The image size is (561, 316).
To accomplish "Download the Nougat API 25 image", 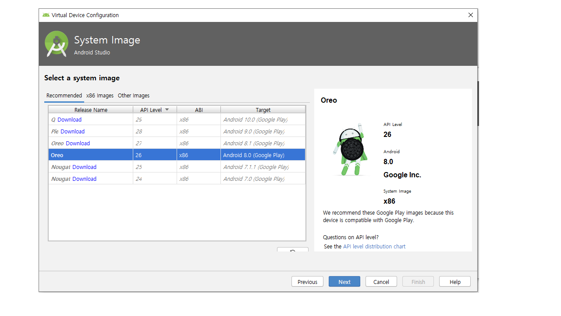I will pos(84,167).
